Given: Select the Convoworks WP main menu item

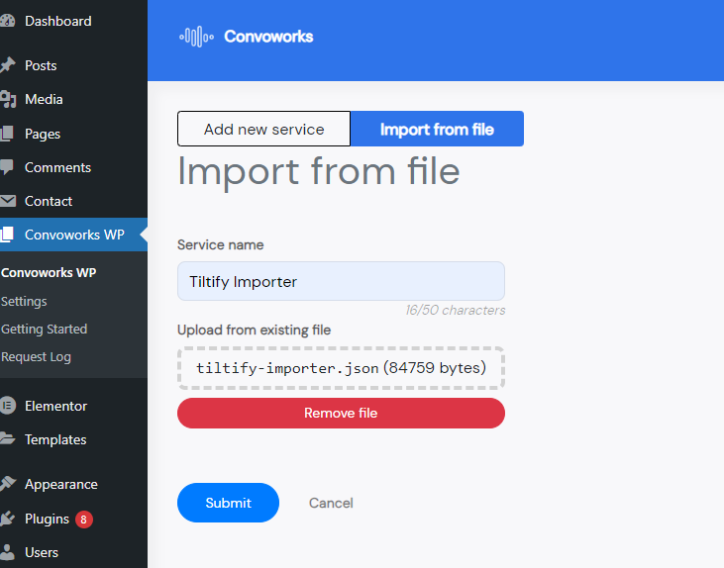Looking at the screenshot, I should (74, 235).
